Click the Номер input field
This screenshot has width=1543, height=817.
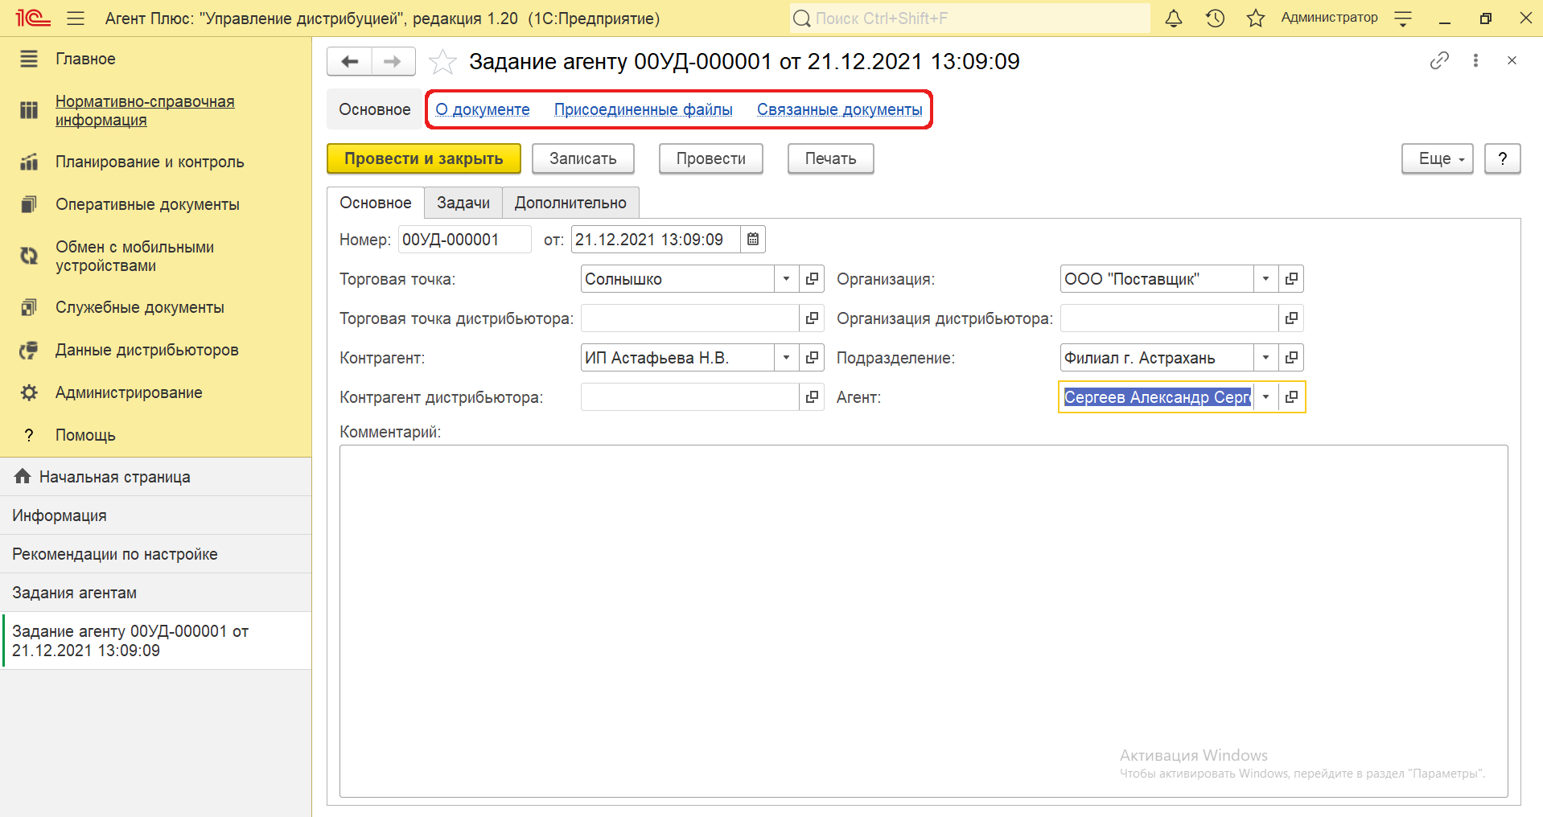(x=464, y=239)
